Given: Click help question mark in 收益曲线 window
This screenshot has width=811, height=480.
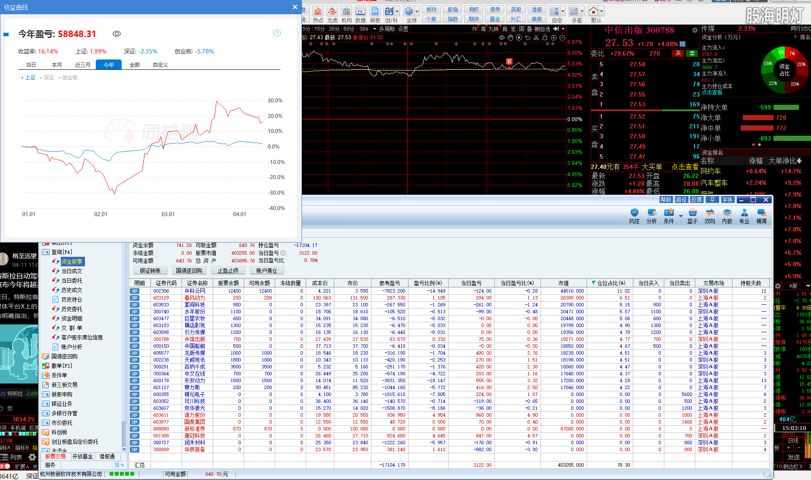Looking at the screenshot, I should point(277,33).
